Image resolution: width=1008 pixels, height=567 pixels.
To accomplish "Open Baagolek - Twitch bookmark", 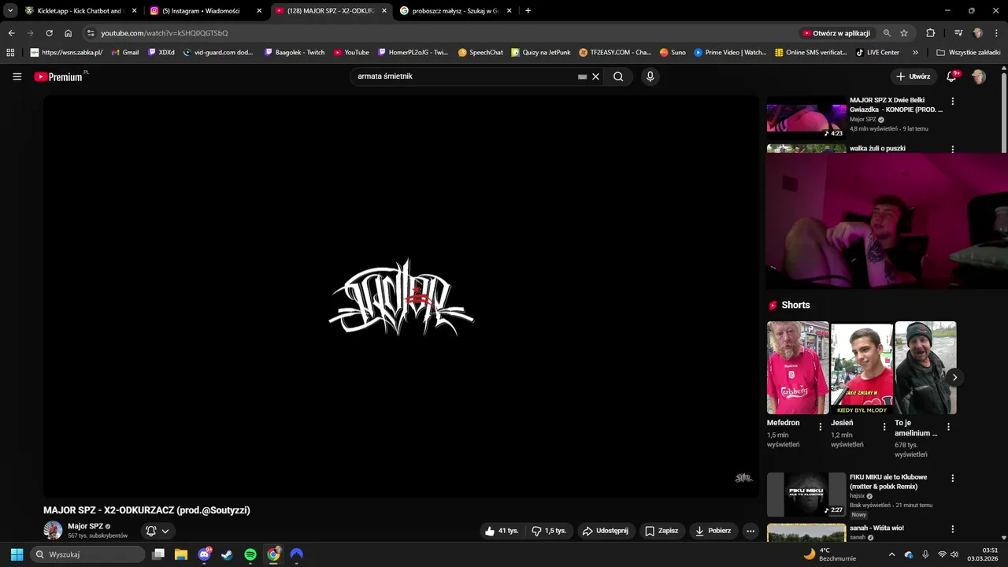I will (x=295, y=53).
